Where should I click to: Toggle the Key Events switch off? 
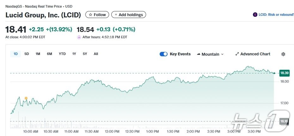click(x=163, y=54)
